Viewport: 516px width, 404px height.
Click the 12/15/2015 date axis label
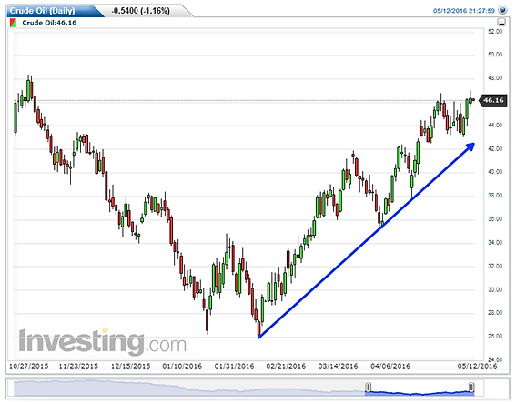pyautogui.click(x=130, y=366)
